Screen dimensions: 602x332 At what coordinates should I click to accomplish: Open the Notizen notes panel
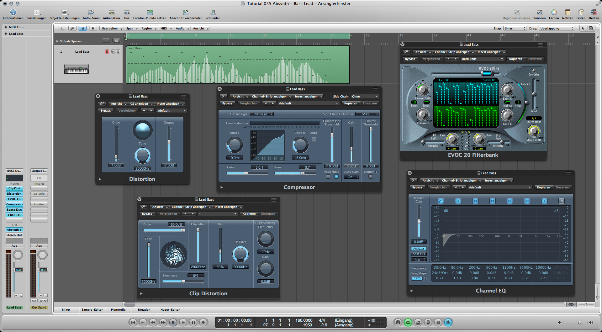point(568,13)
